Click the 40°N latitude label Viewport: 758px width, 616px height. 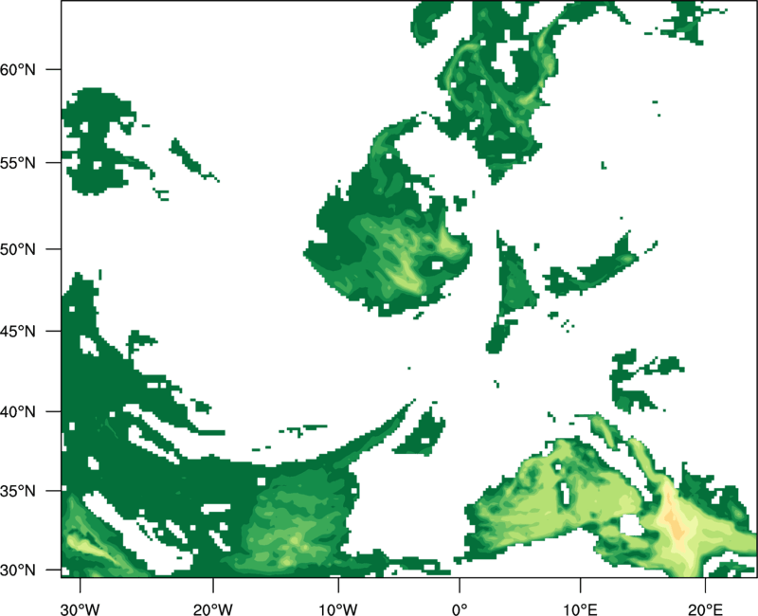point(18,412)
